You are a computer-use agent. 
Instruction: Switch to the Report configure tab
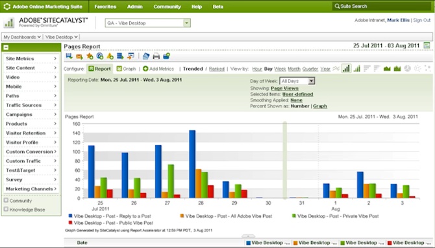pos(99,69)
